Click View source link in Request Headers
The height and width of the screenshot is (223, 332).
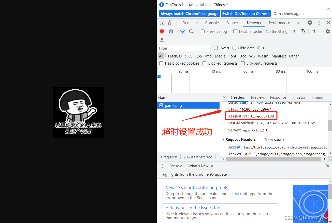coord(275,140)
